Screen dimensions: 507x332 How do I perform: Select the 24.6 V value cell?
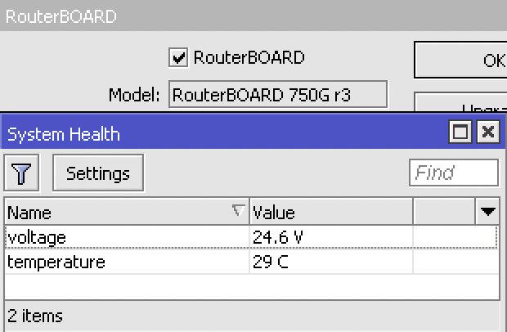point(331,238)
